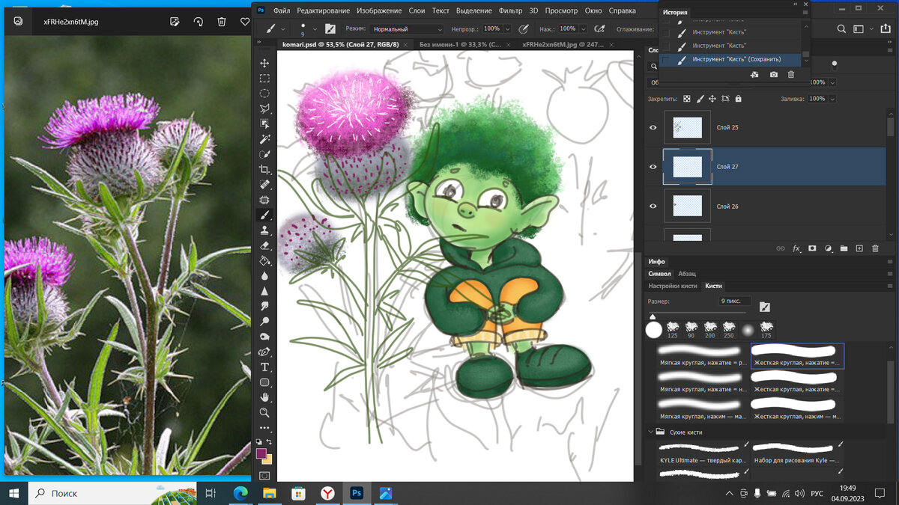This screenshot has width=899, height=505.
Task: Select the Слой 25 layer
Action: 765,128
